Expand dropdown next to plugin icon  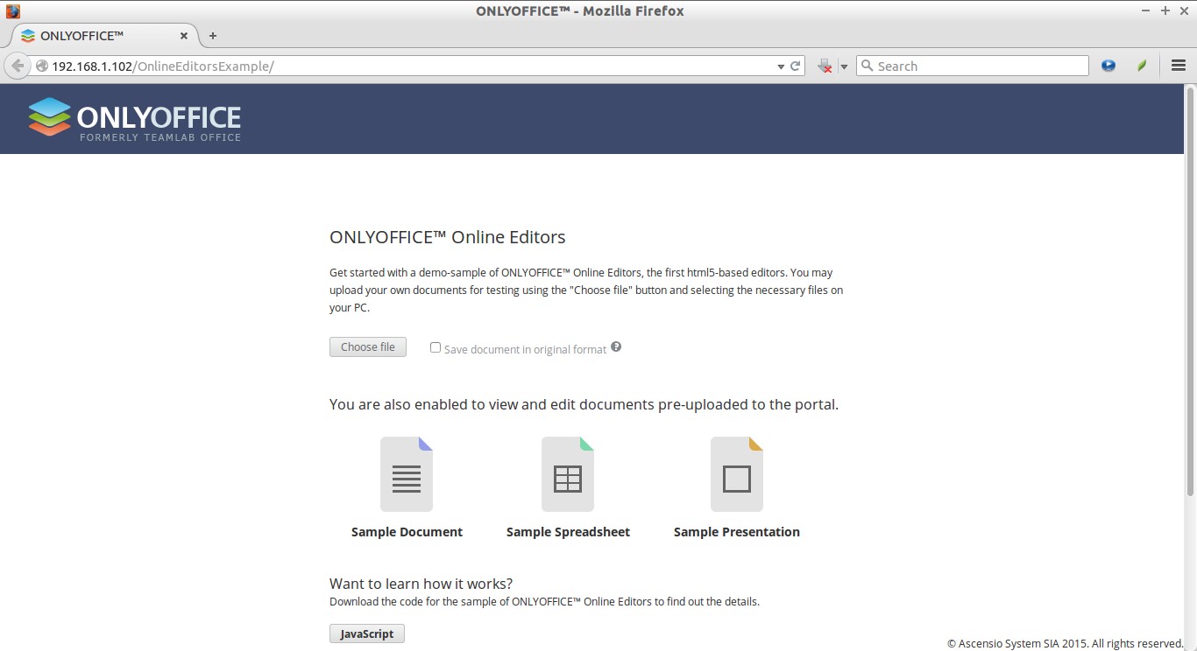pos(844,66)
